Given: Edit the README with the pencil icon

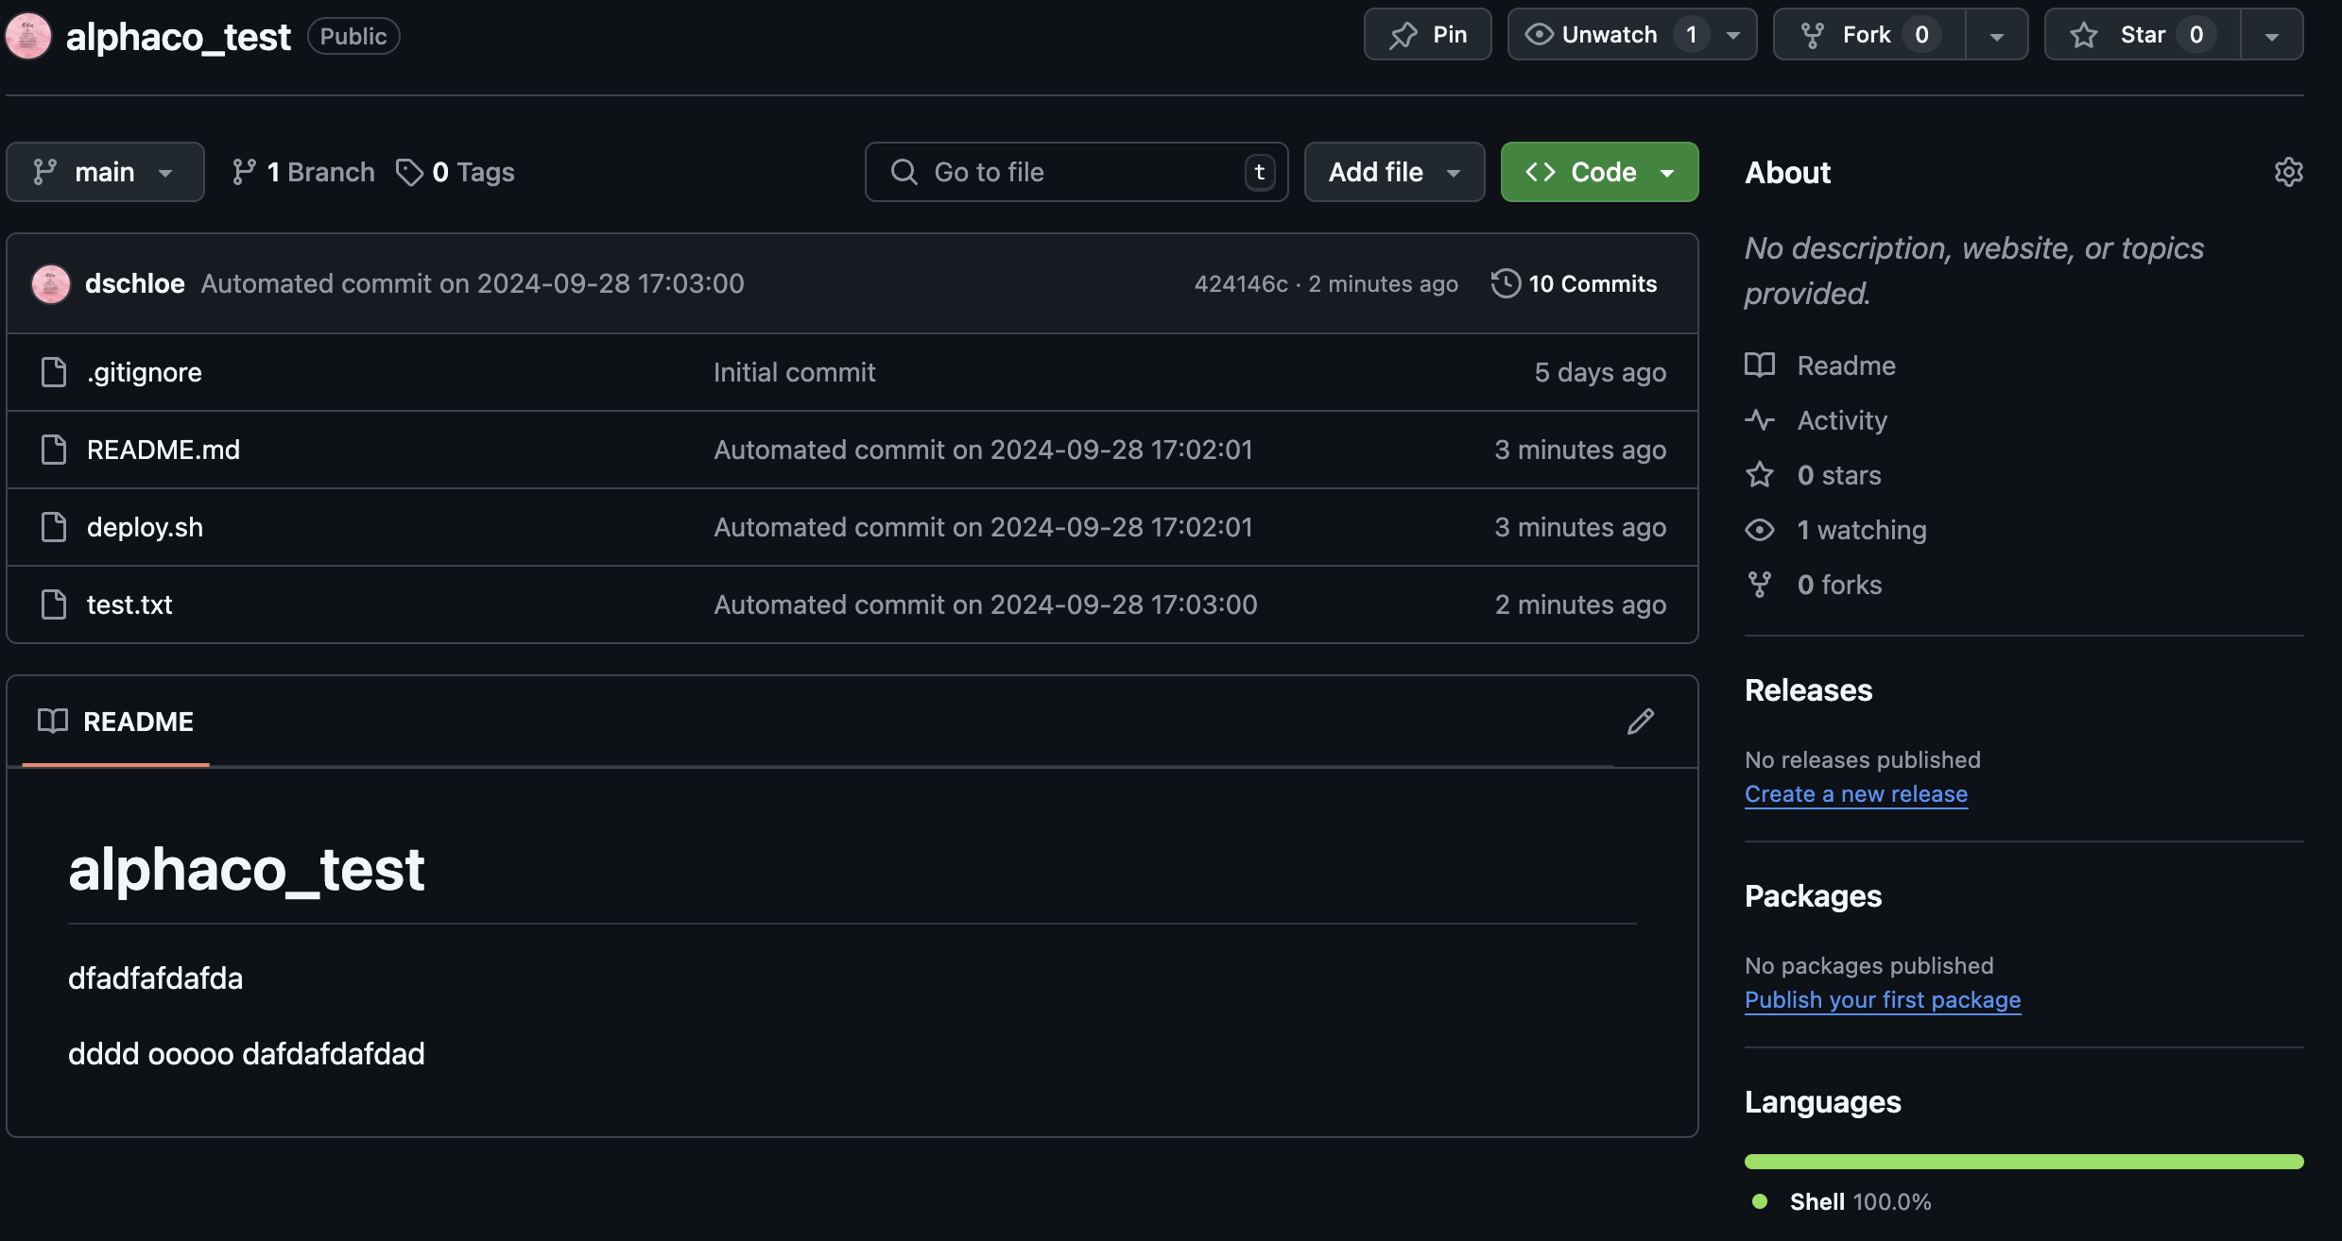Looking at the screenshot, I should click(x=1641, y=722).
